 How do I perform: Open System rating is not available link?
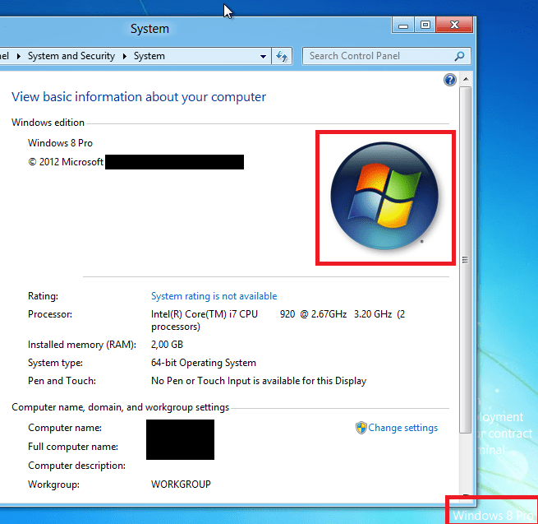coord(214,296)
